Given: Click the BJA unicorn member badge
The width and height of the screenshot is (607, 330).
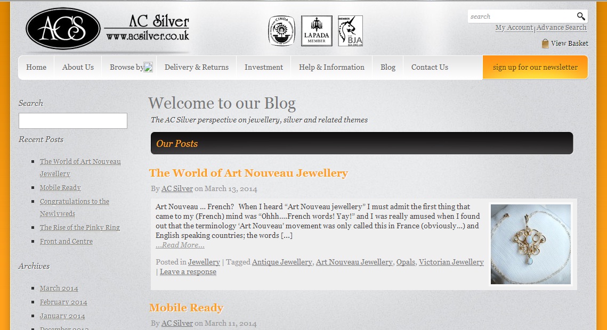Looking at the screenshot, I should (350, 31).
